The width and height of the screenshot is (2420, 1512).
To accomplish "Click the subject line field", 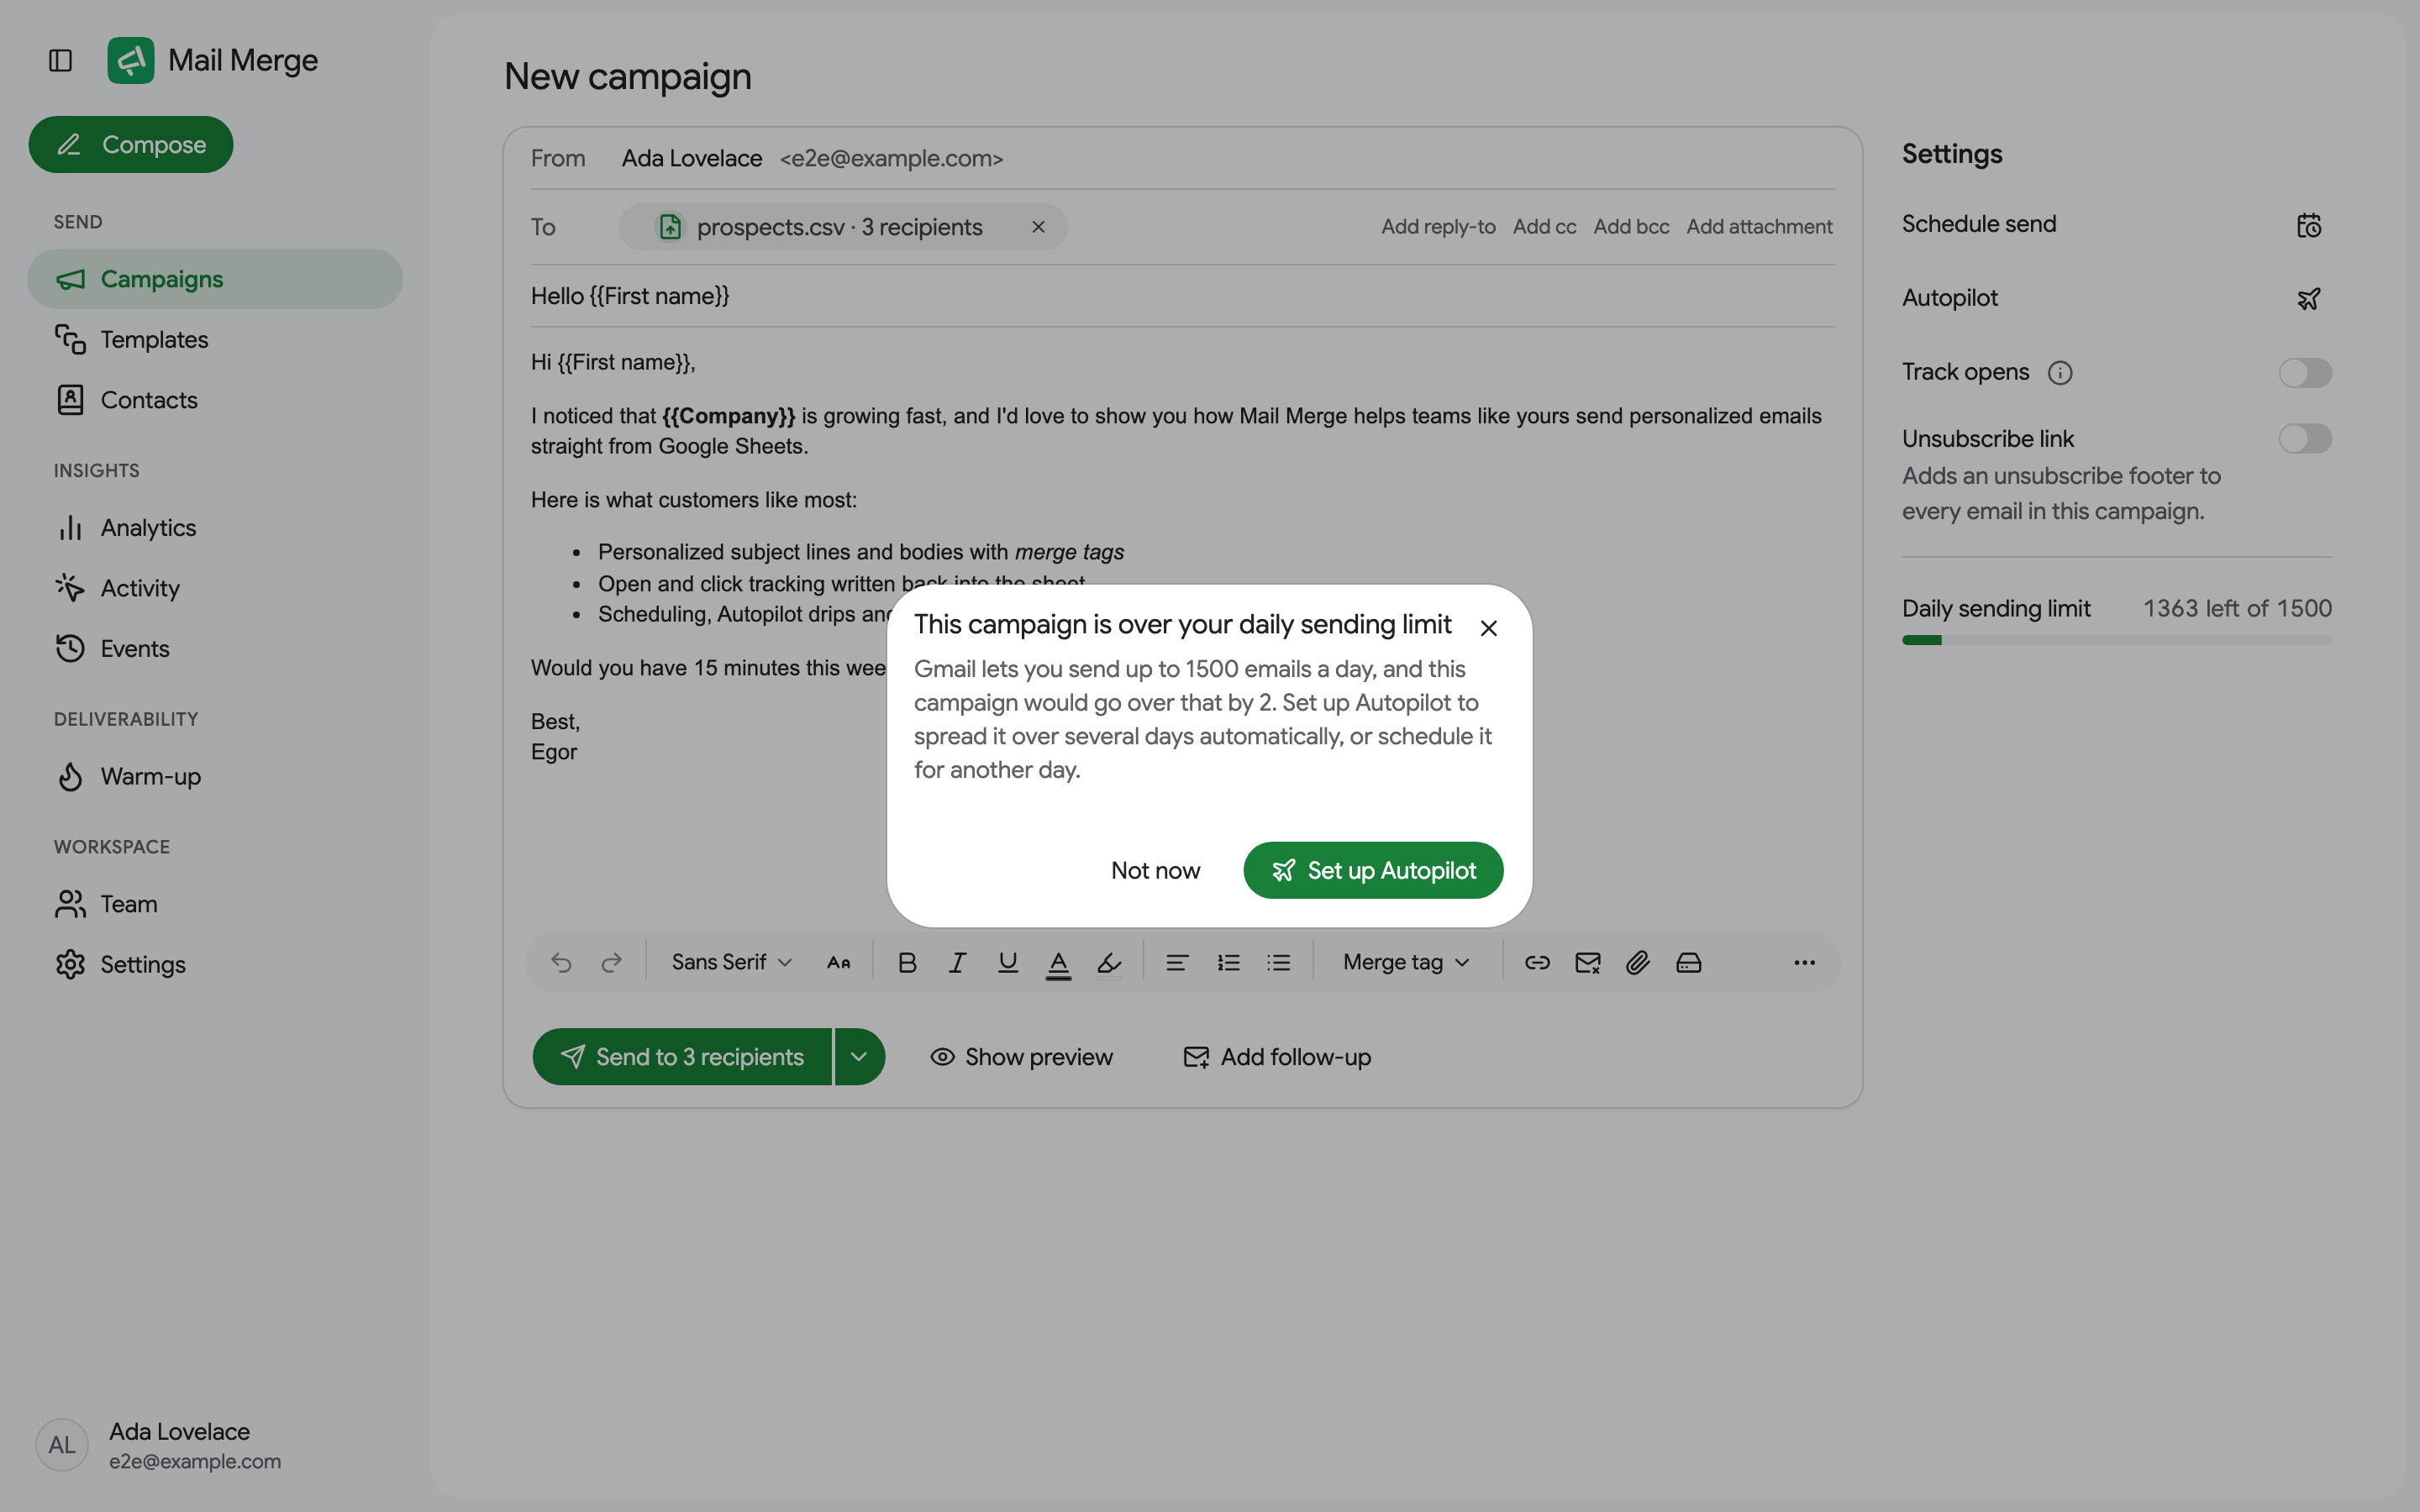I will click(x=1182, y=296).
